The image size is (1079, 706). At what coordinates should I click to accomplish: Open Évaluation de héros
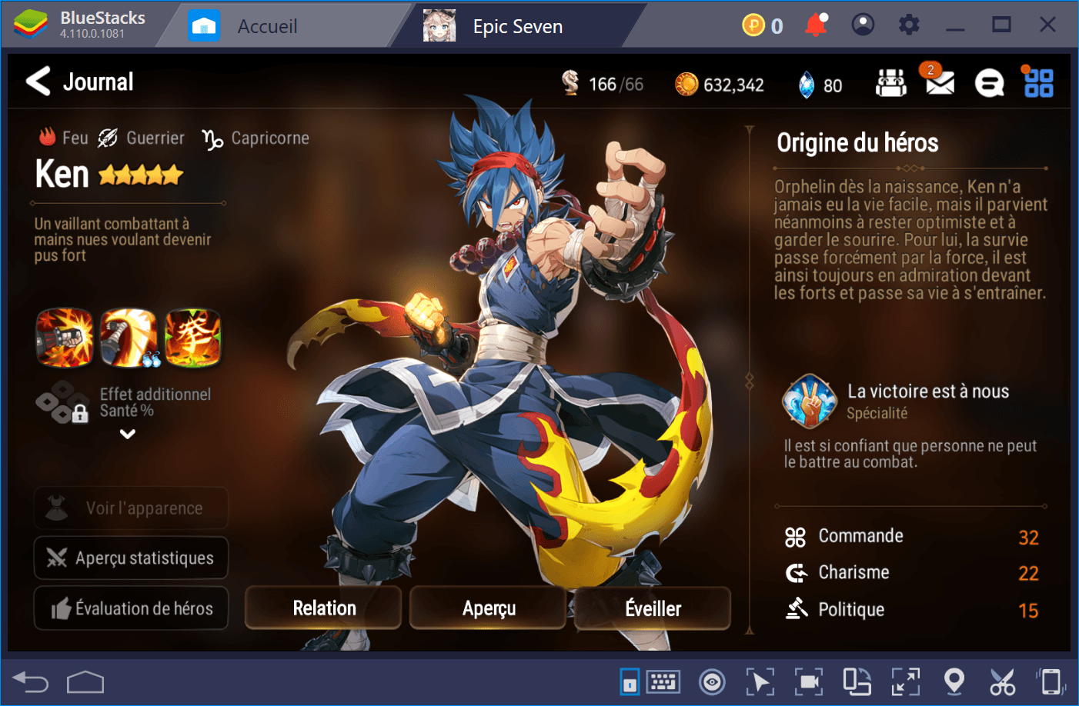(131, 608)
